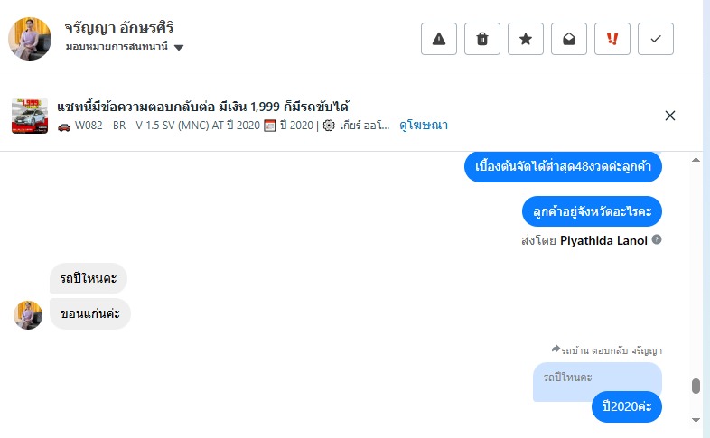Mark conversation as spam with warning icon
This screenshot has height=438, width=710.
tap(439, 39)
